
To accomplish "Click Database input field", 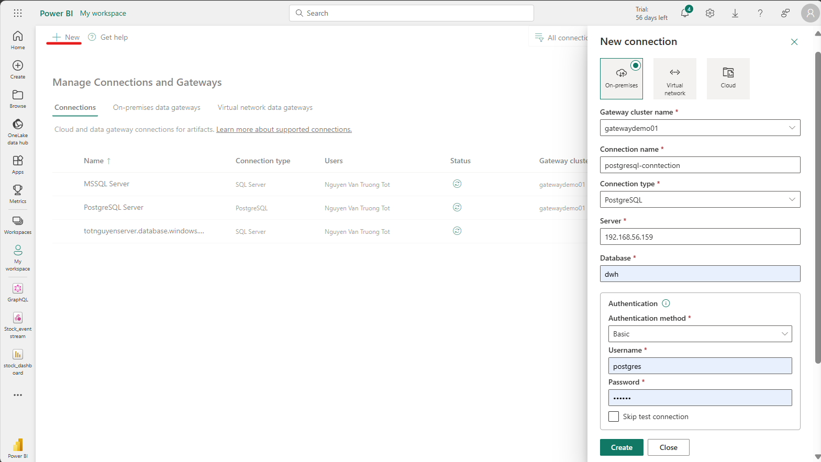I will 700,274.
